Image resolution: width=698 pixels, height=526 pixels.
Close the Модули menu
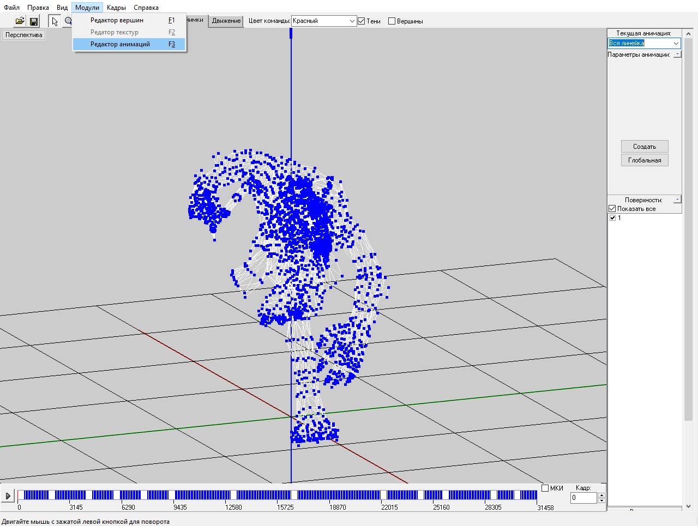pyautogui.click(x=87, y=8)
